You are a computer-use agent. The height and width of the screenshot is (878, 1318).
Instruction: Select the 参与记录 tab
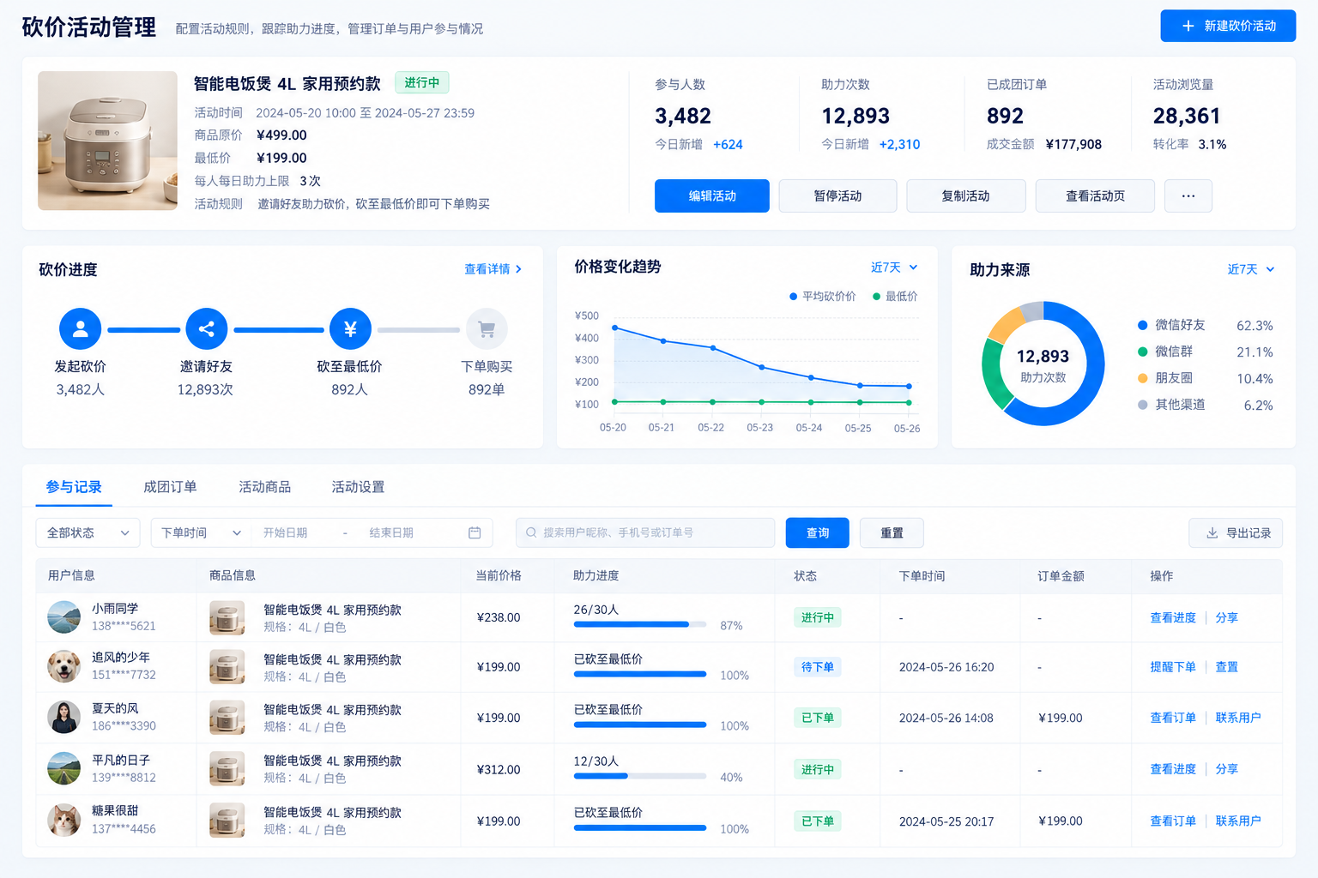[74, 487]
